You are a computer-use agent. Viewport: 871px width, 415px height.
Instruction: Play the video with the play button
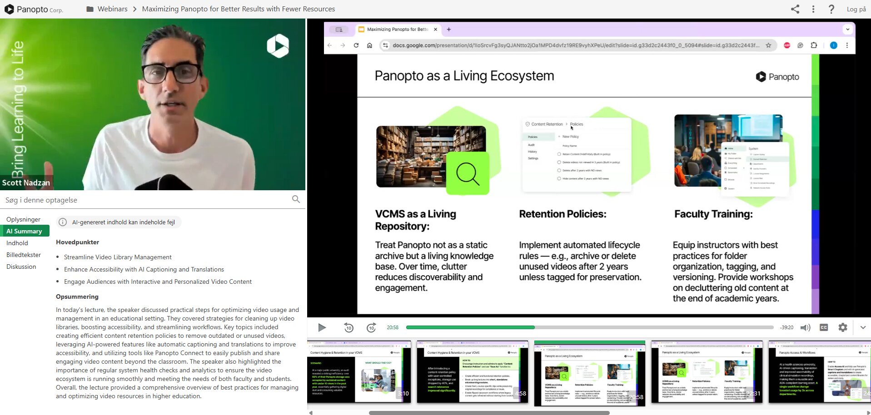click(322, 327)
